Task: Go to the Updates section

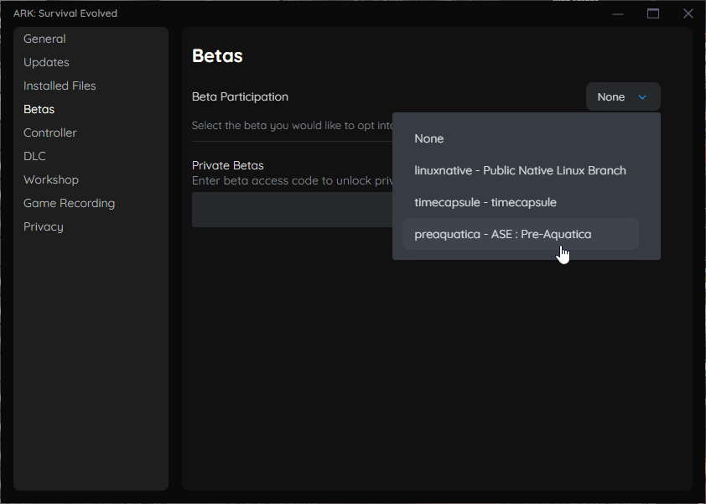Action: point(46,62)
